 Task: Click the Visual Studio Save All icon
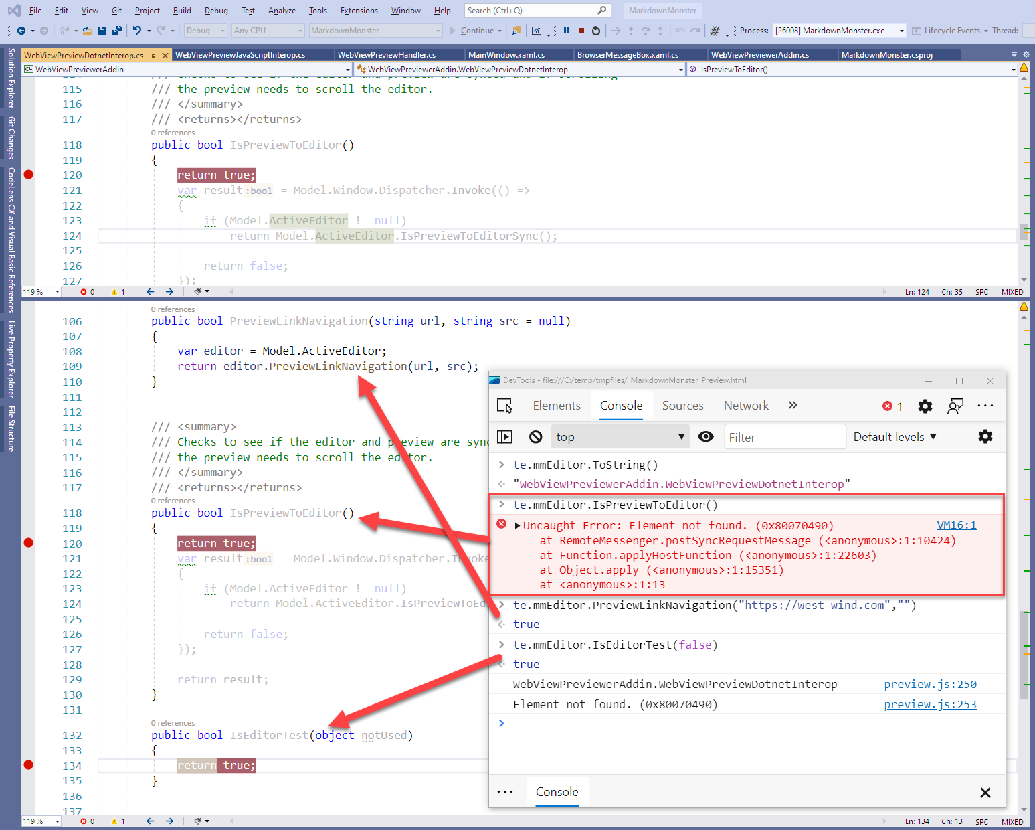pyautogui.click(x=117, y=31)
